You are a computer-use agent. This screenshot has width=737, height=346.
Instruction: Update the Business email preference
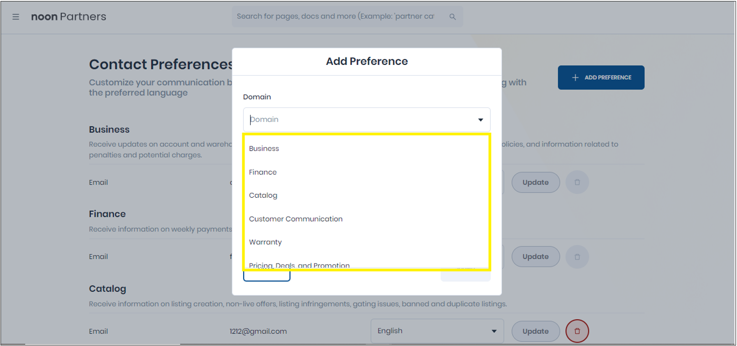click(x=536, y=183)
